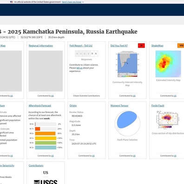Open the Moment Tensor link
184x184 pixels.
(119, 105)
